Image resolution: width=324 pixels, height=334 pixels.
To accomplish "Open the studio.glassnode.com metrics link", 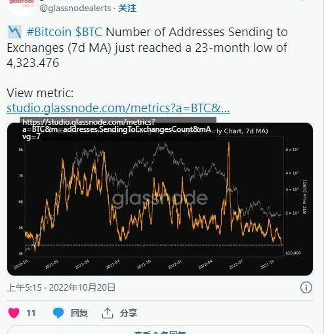I will click(x=118, y=108).
